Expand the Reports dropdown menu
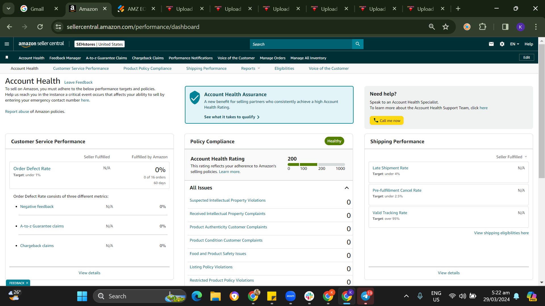Viewport: 545px width, 306px height. pyautogui.click(x=250, y=68)
